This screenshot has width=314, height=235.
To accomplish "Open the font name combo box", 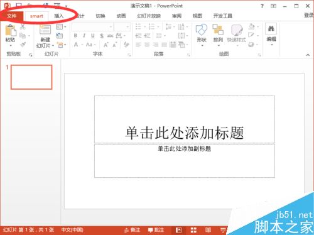I will [92, 27].
